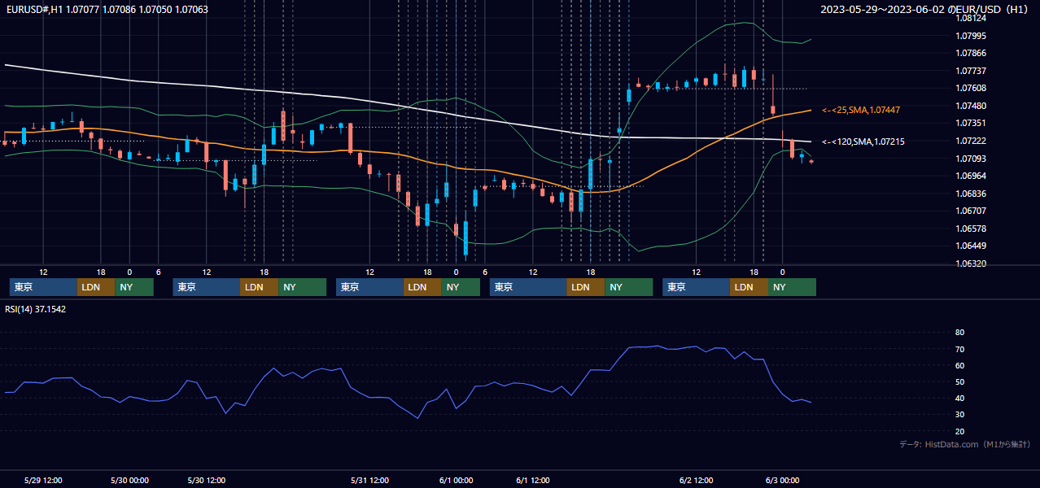The height and width of the screenshot is (488, 1040).
Task: Click price axis value 1.07222
Action: tap(970, 141)
